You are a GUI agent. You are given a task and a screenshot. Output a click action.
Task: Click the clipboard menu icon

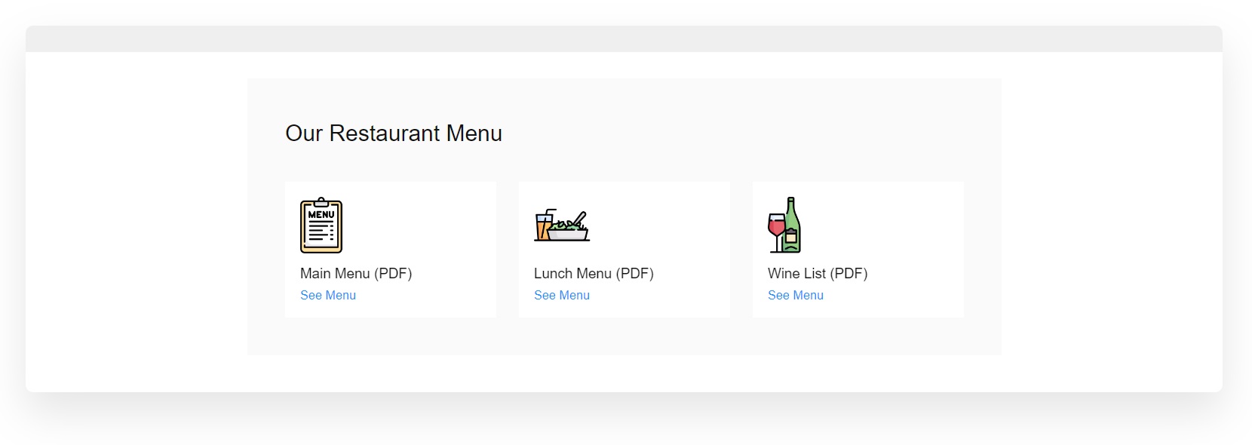click(321, 225)
